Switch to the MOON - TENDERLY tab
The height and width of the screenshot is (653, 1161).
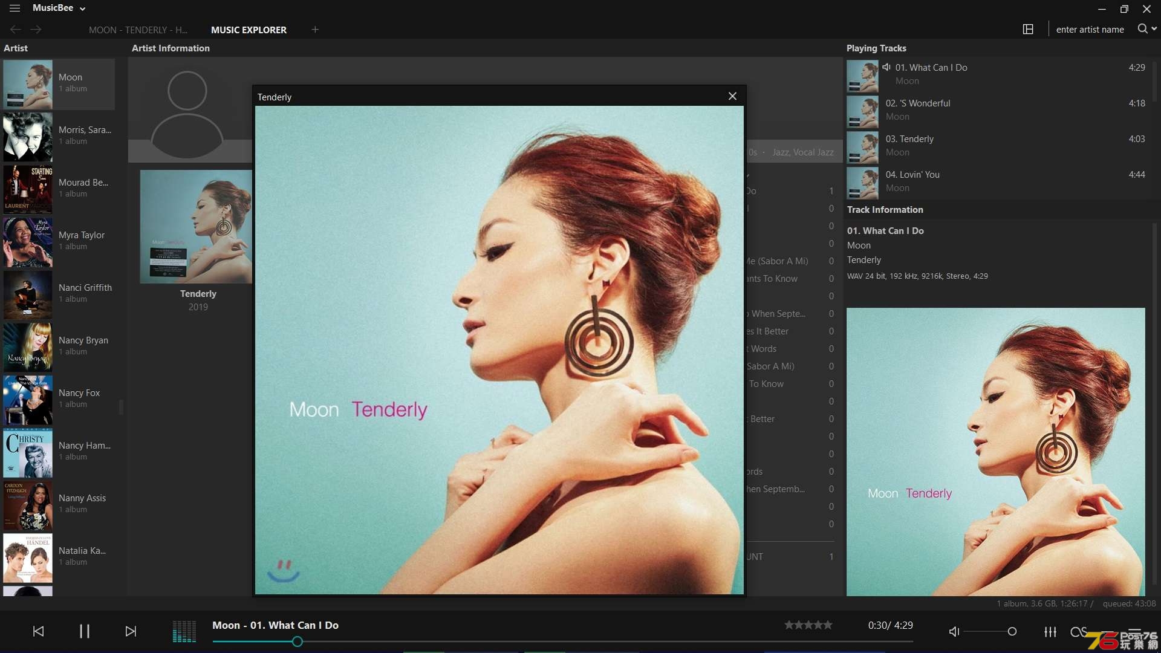pos(138,30)
